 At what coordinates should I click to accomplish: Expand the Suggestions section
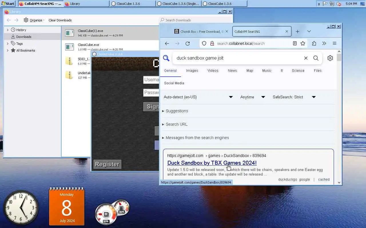[x=175, y=111]
